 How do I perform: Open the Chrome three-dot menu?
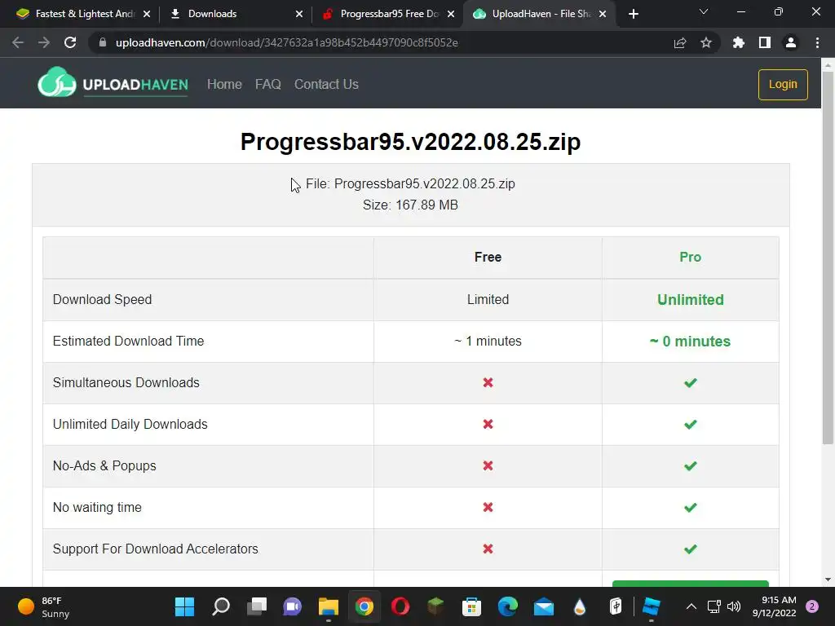click(x=817, y=42)
